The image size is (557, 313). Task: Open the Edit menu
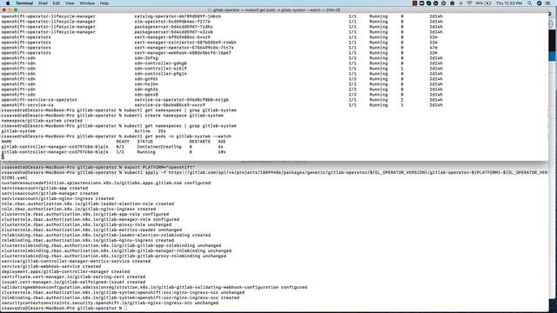coord(56,3)
